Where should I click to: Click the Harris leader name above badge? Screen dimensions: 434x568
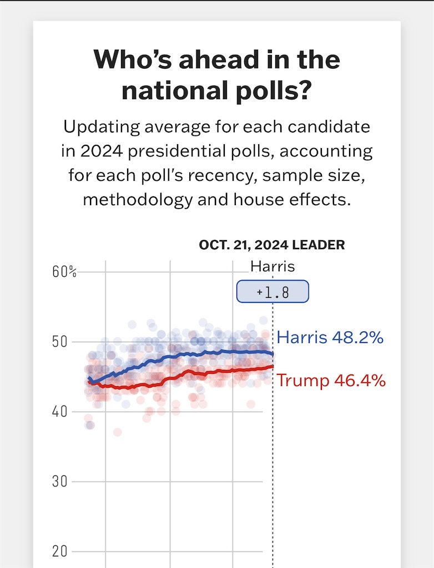point(272,267)
